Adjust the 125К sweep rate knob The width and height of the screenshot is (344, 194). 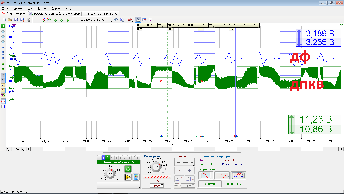(156, 166)
